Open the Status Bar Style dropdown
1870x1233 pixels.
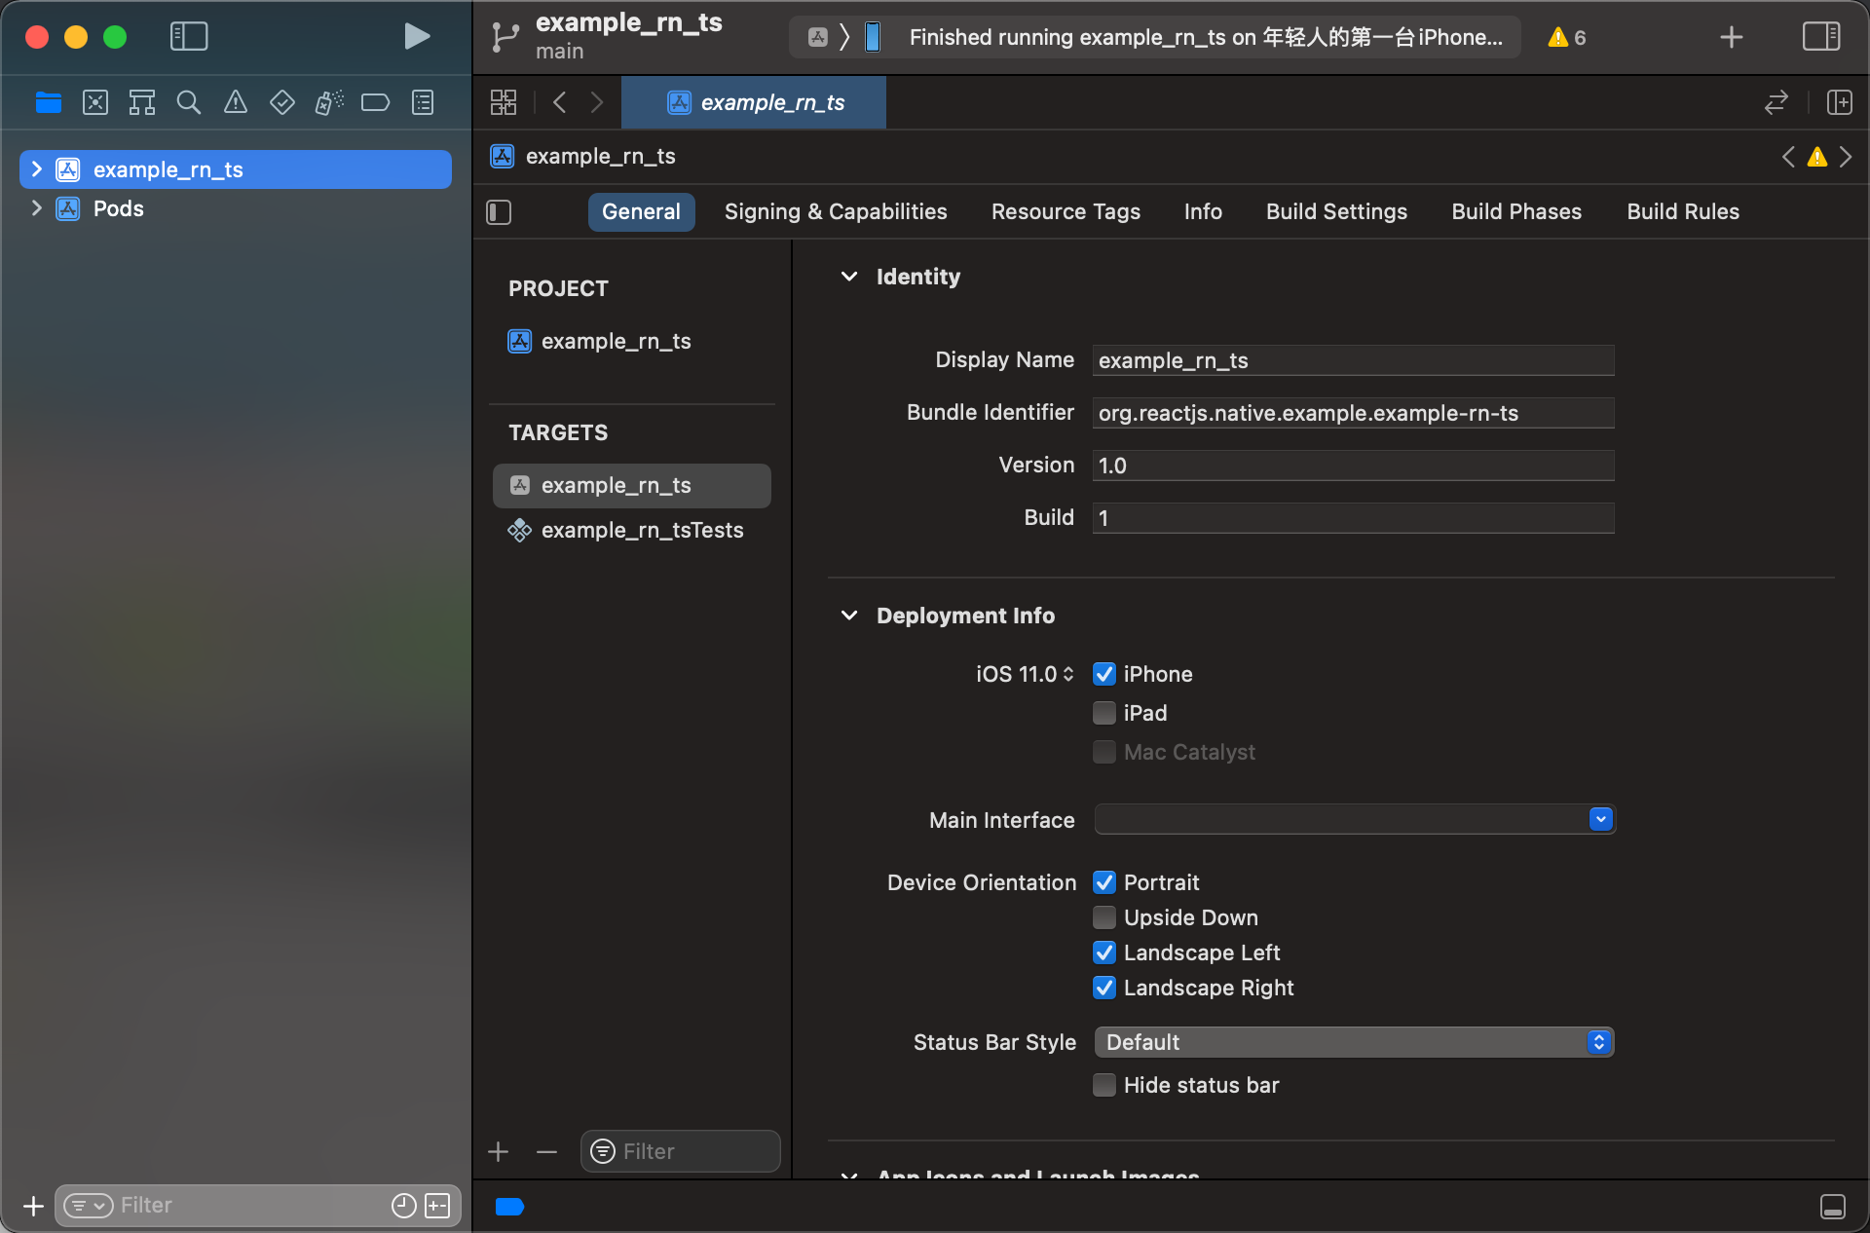point(1354,1042)
